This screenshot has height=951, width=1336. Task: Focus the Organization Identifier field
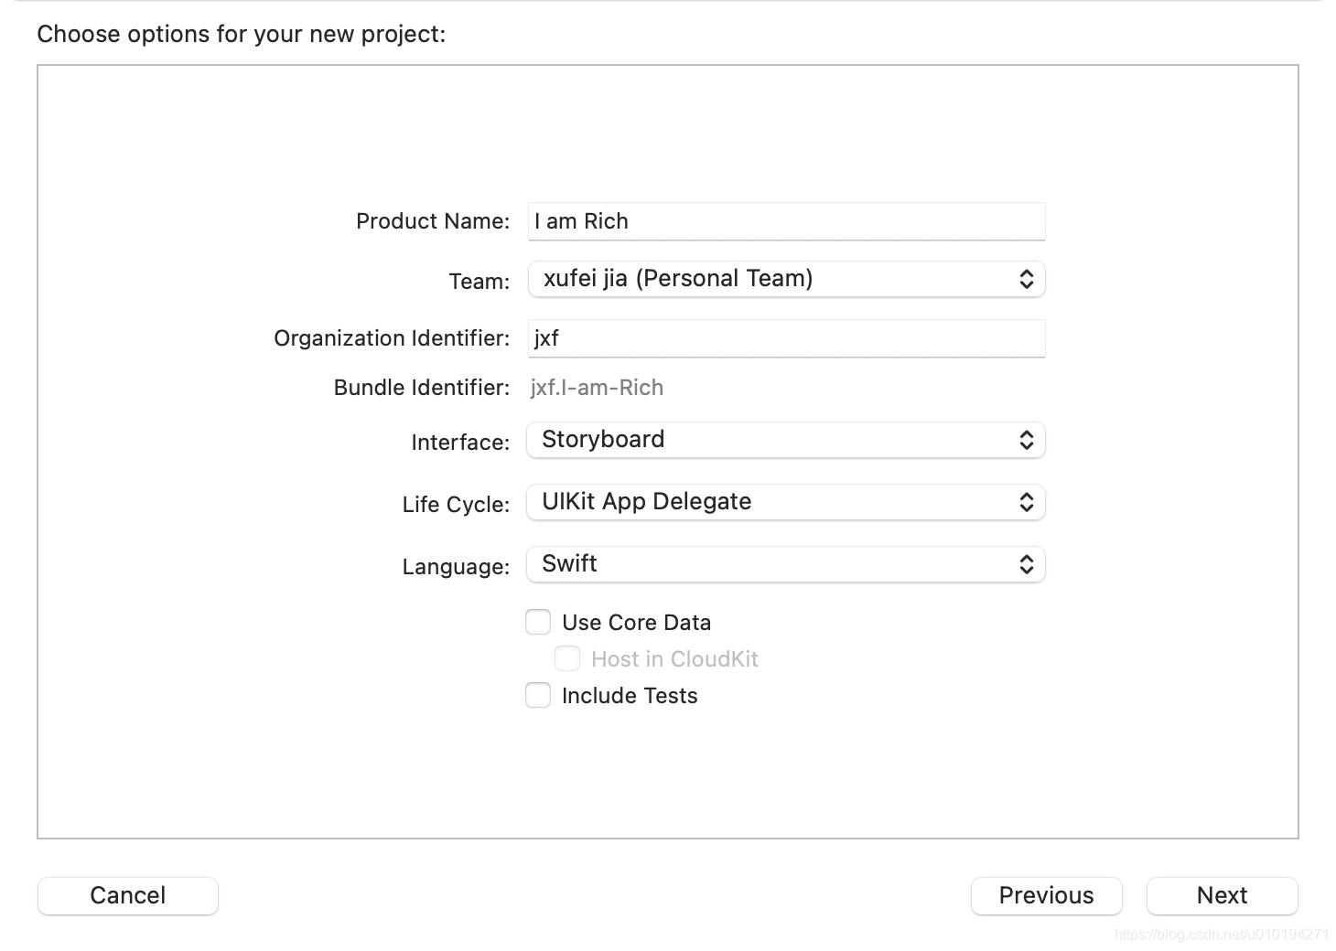[x=785, y=338]
